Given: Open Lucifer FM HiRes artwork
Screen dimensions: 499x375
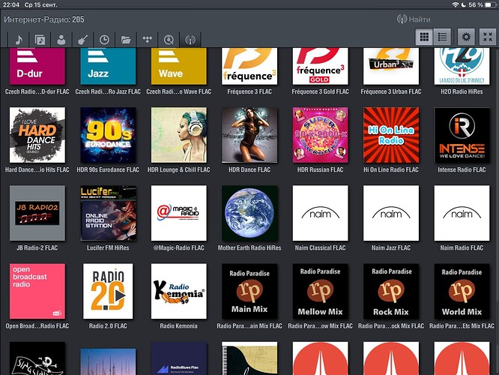Looking at the screenshot, I should [x=108, y=213].
